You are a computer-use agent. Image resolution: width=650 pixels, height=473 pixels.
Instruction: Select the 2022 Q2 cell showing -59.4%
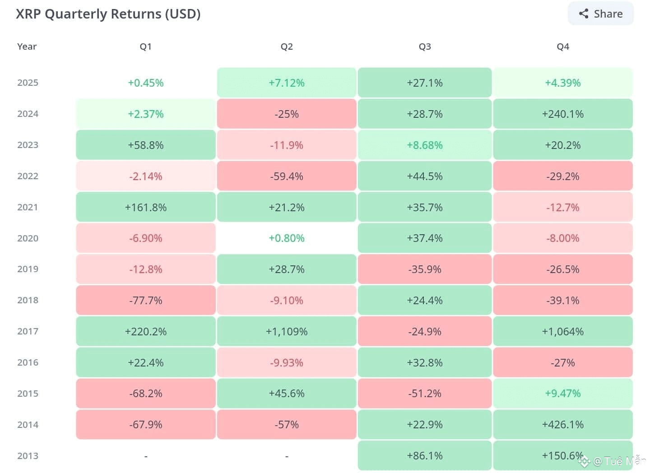point(287,176)
